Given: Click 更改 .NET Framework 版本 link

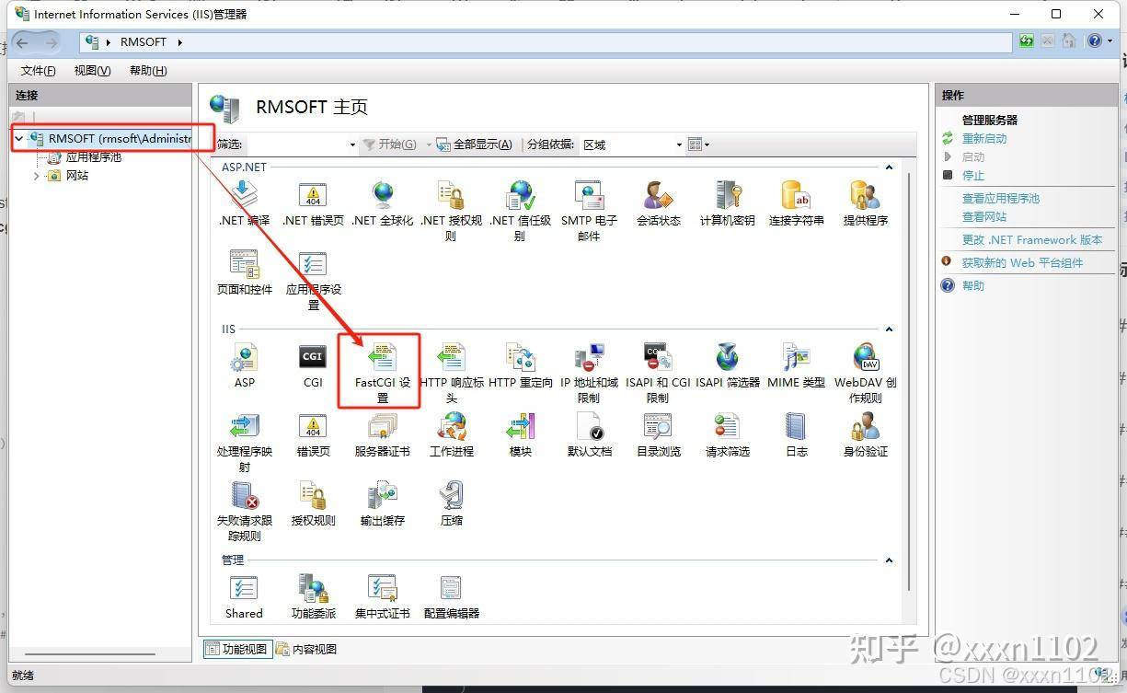Looking at the screenshot, I should coord(1032,240).
